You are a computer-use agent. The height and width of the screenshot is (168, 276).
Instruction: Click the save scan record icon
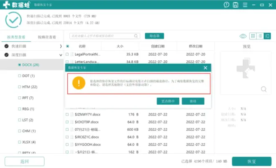coord(235,5)
